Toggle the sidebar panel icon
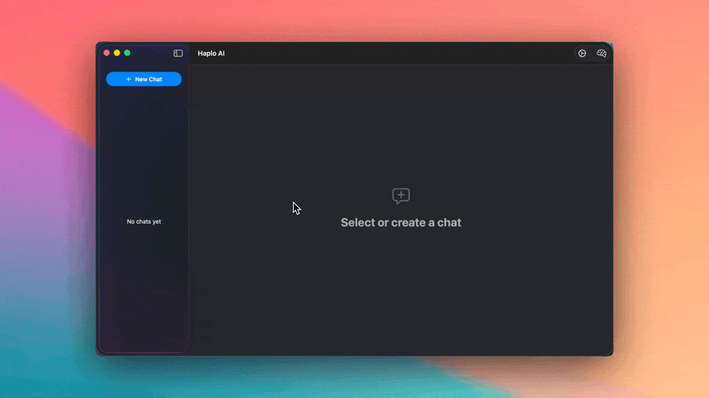 178,53
